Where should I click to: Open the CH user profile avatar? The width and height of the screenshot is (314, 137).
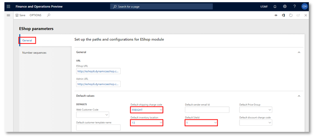coord(304,7)
